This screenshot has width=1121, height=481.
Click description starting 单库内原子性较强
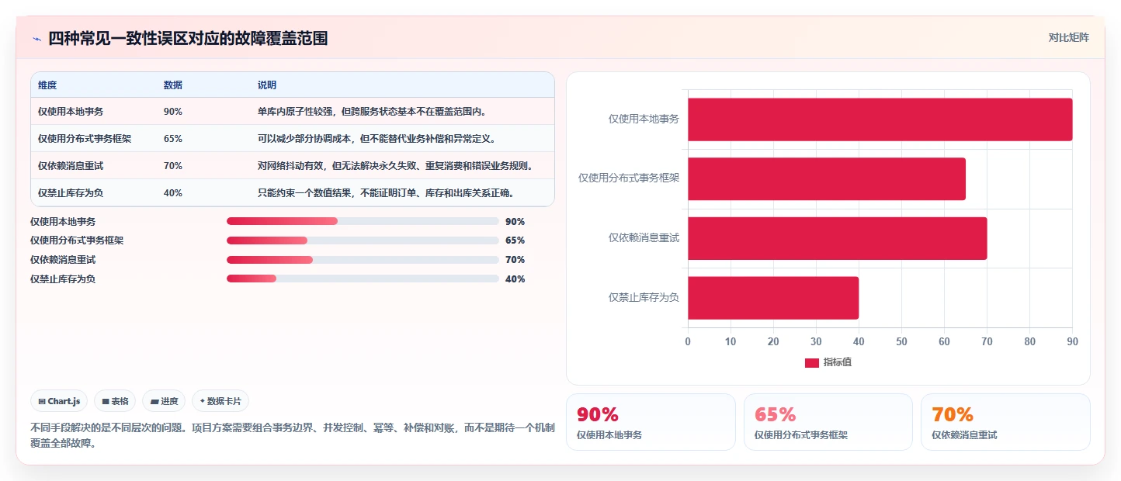(373, 112)
